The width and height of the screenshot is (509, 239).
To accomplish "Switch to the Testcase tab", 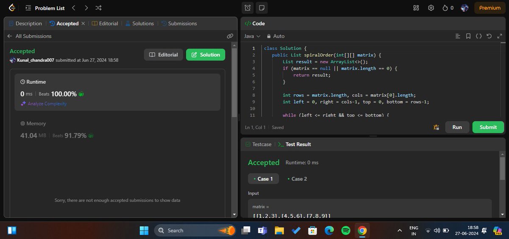I will (258, 144).
